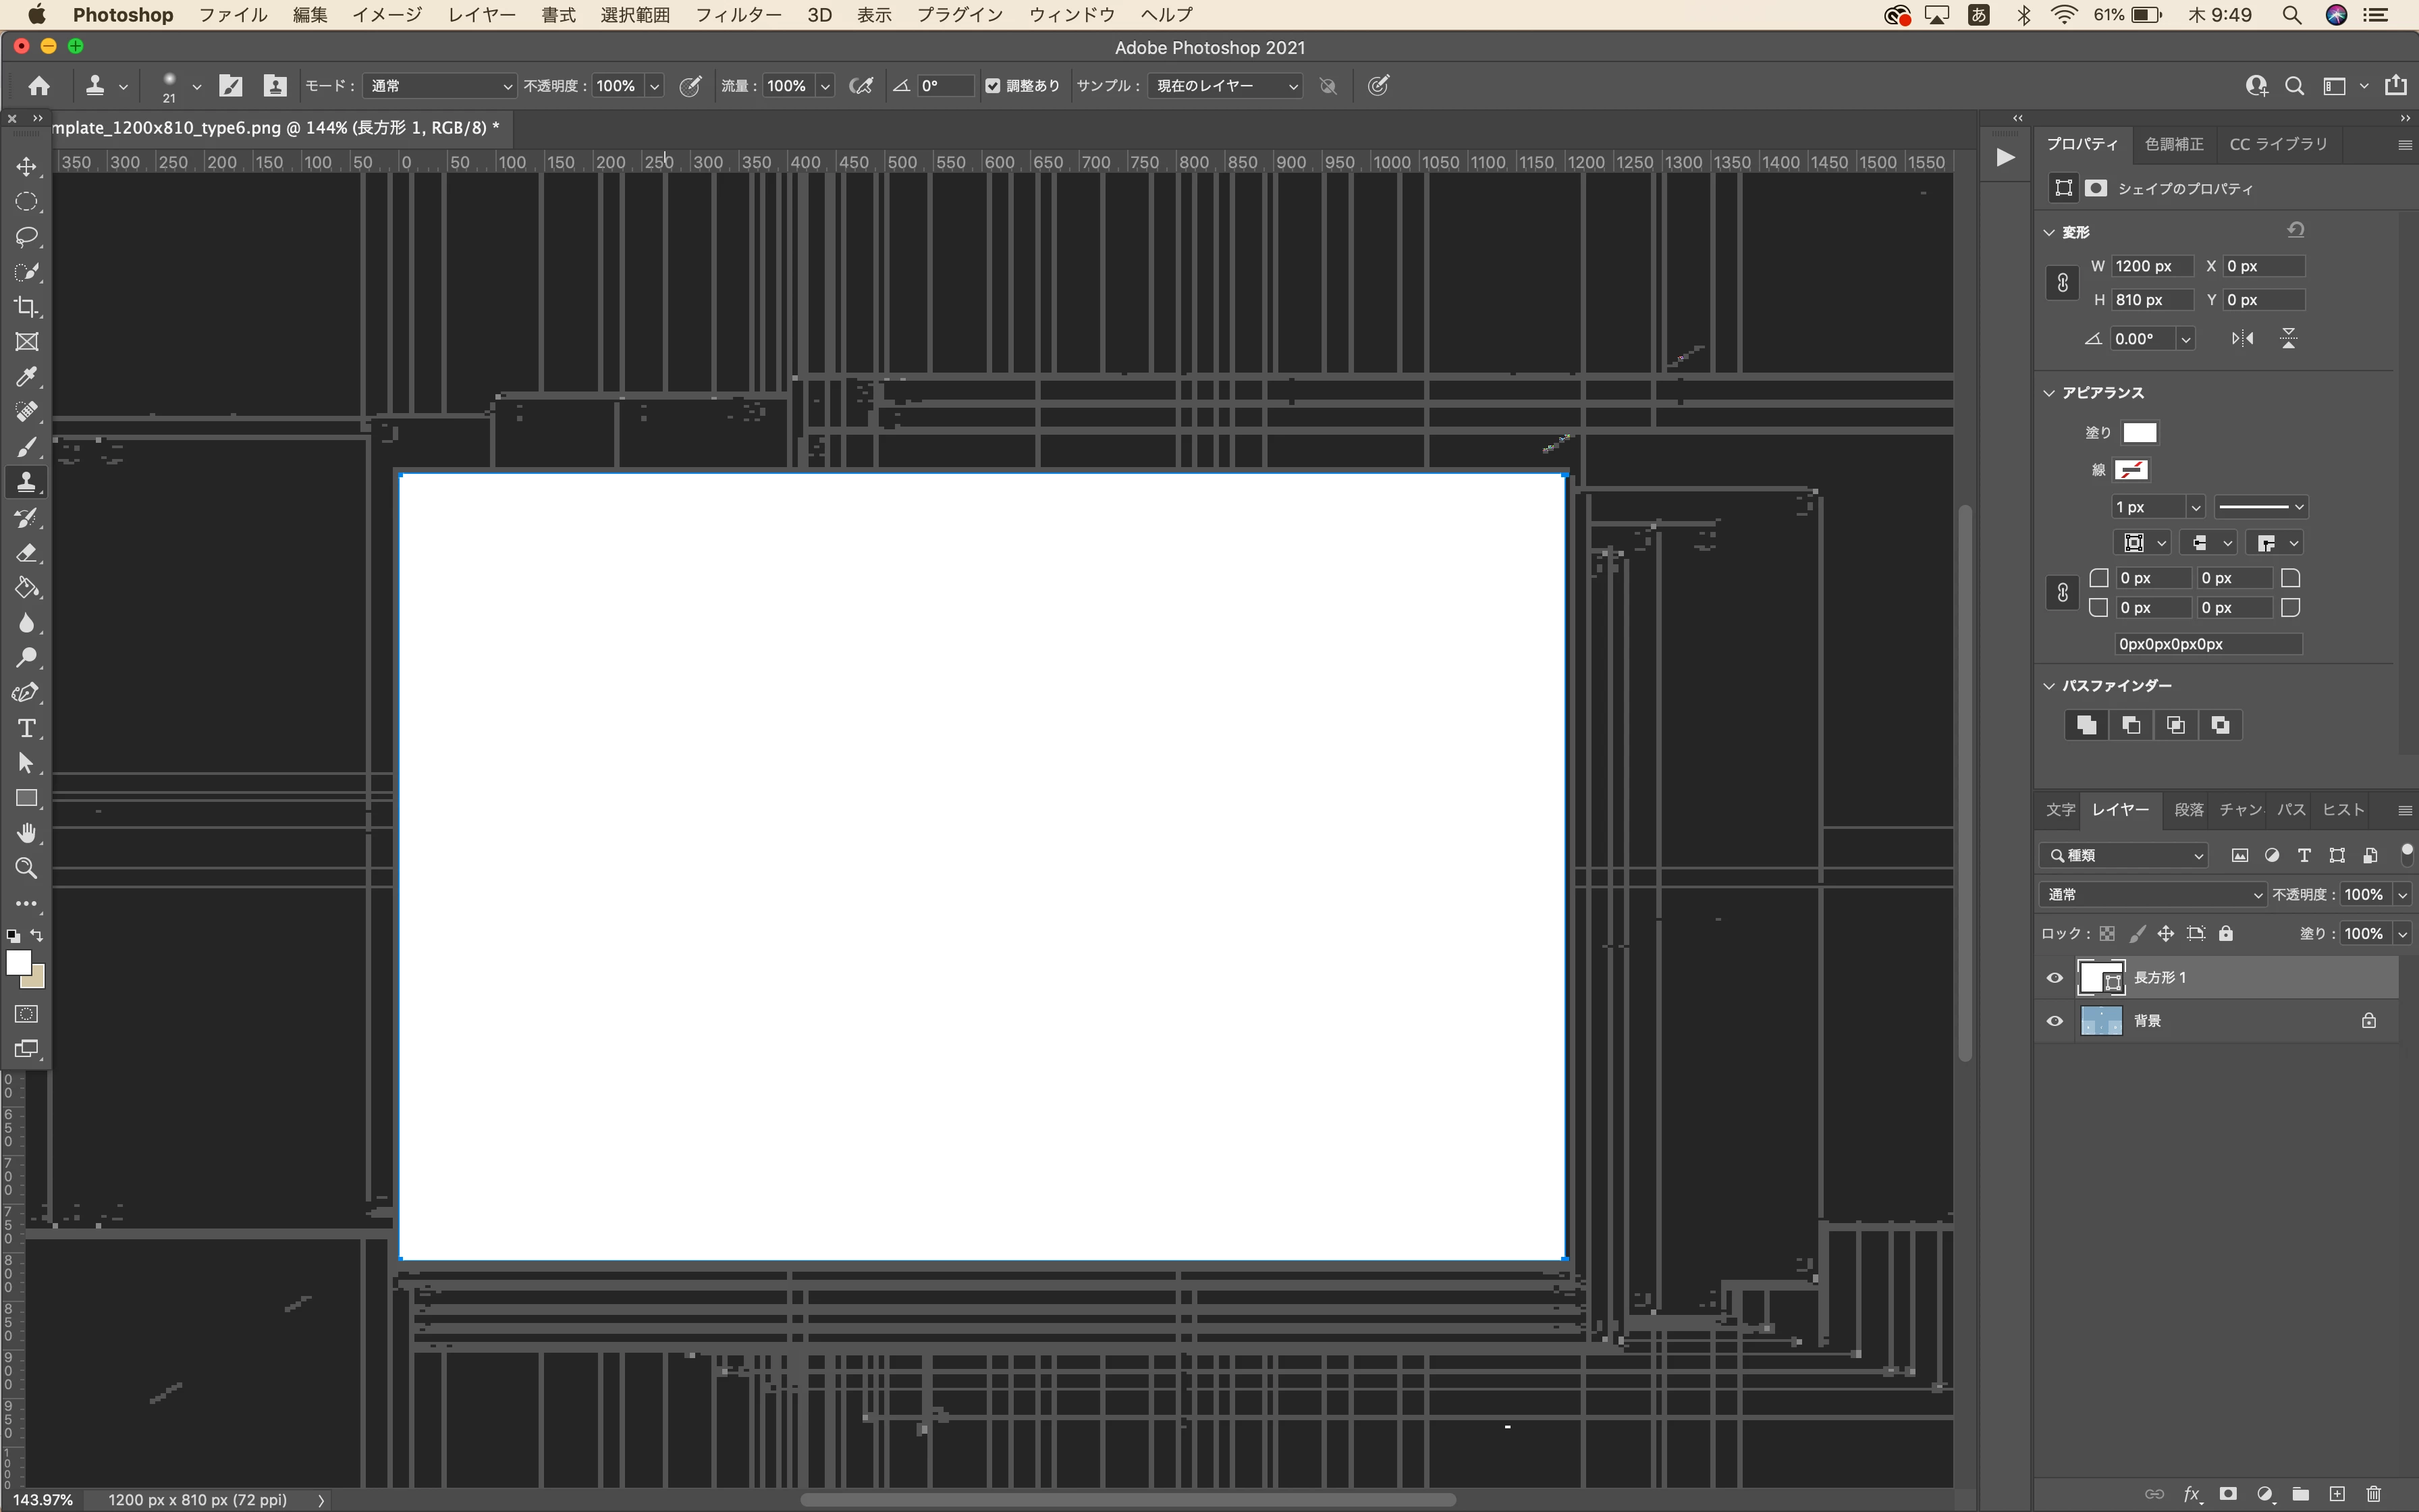Screen dimensions: 2419x1512
Task: Flip shape horizontally in Properties
Action: [x=2242, y=339]
